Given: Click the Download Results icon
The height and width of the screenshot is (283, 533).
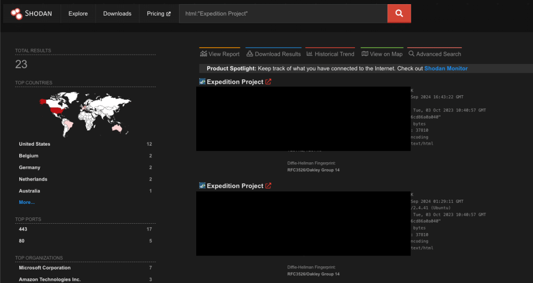Looking at the screenshot, I should pyautogui.click(x=250, y=54).
